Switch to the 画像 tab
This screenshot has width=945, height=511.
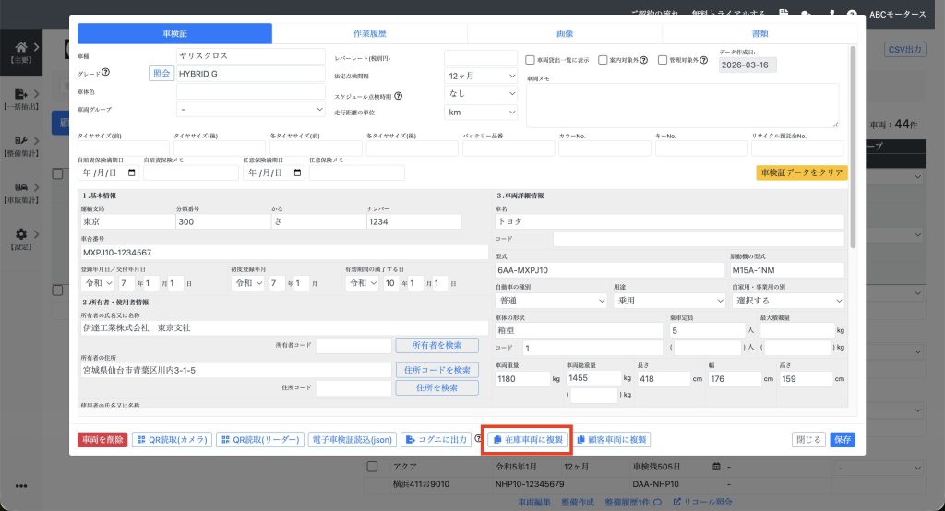pos(564,33)
